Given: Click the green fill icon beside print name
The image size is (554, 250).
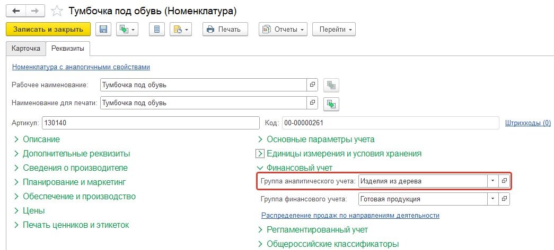Looking at the screenshot, I should (331, 104).
